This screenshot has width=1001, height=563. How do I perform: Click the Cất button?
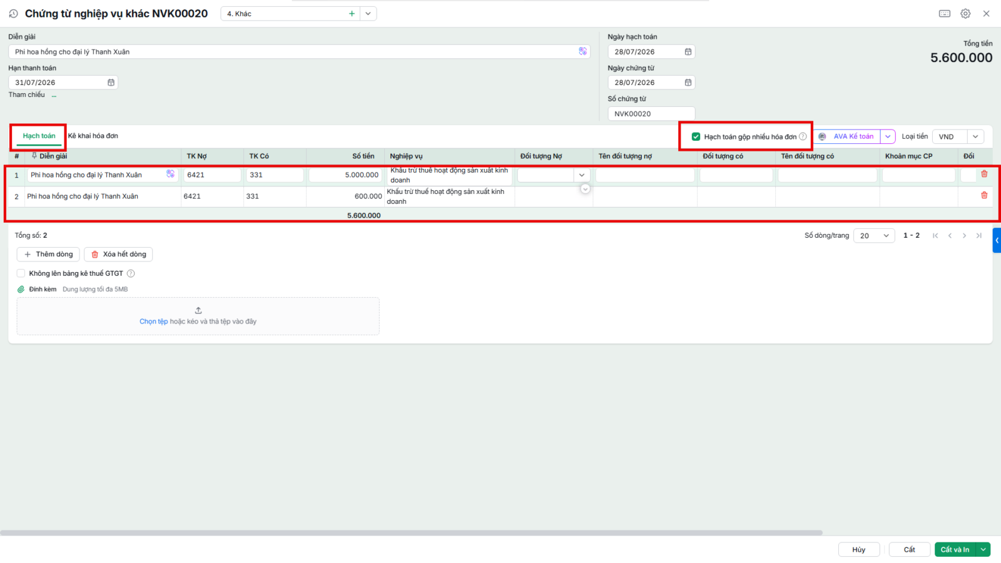[x=909, y=549]
